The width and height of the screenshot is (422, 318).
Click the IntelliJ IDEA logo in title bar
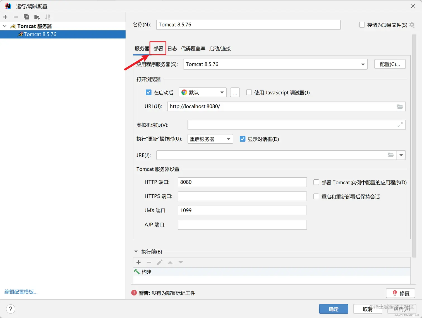pyautogui.click(x=8, y=6)
